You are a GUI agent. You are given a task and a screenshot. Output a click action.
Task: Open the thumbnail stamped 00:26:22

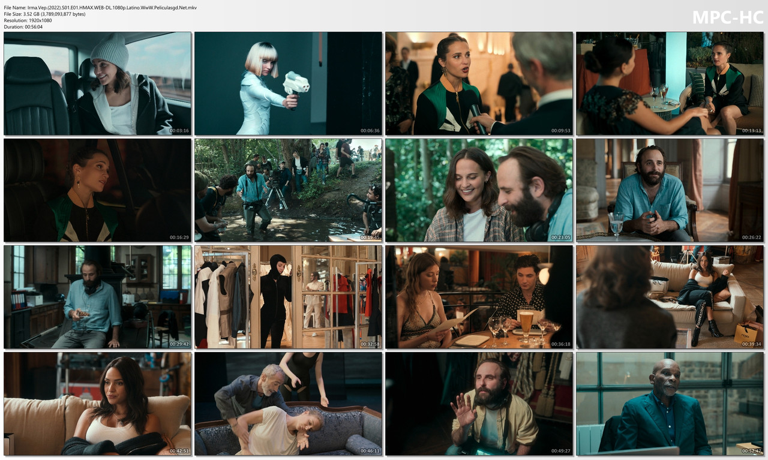pos(670,190)
